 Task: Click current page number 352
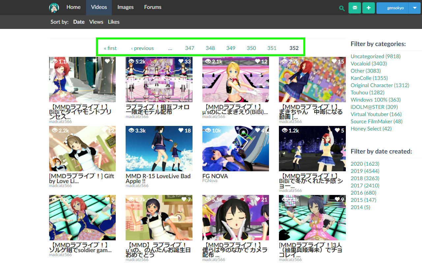pyautogui.click(x=294, y=48)
